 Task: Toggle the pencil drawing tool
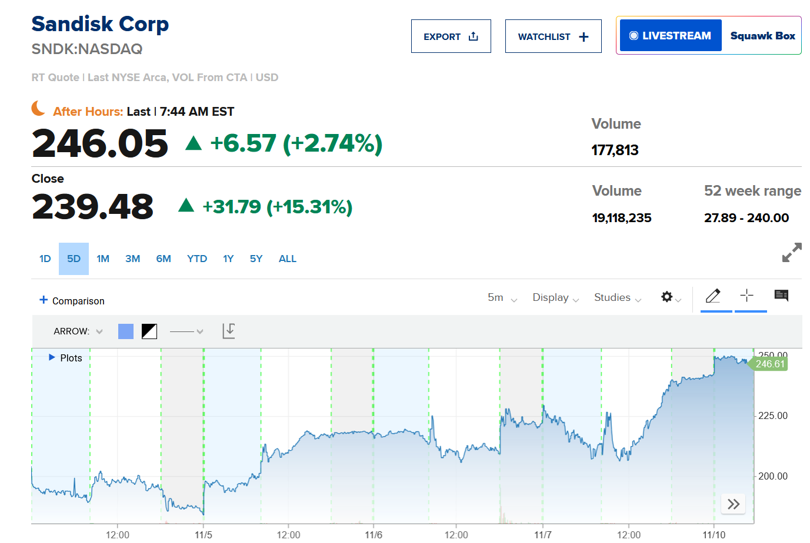point(713,296)
